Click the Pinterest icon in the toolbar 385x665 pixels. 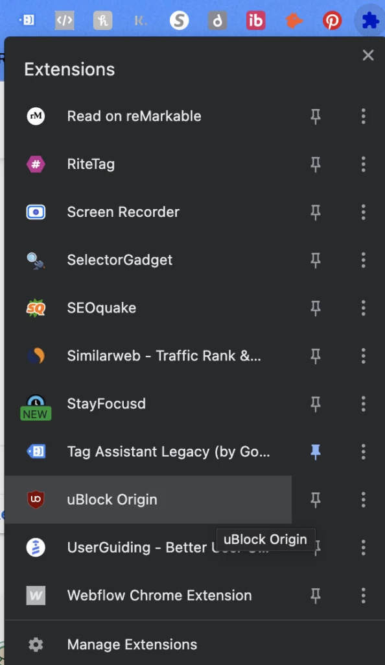332,20
